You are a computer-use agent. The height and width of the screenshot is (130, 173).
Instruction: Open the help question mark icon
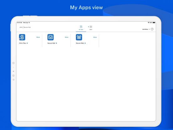(x=152, y=29)
